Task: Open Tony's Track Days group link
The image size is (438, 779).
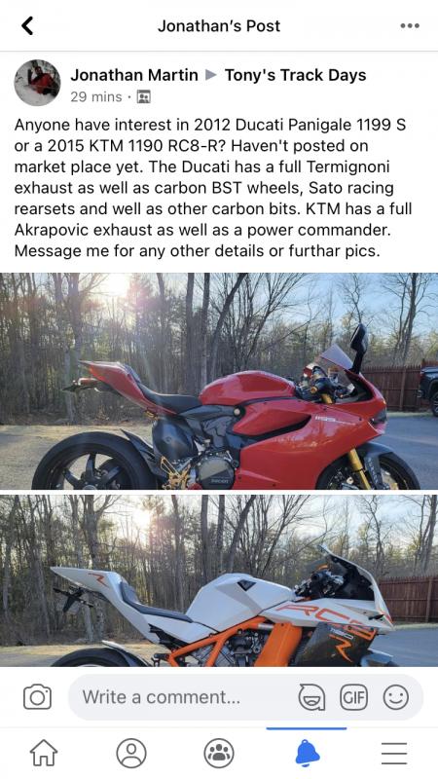Action: pos(296,75)
